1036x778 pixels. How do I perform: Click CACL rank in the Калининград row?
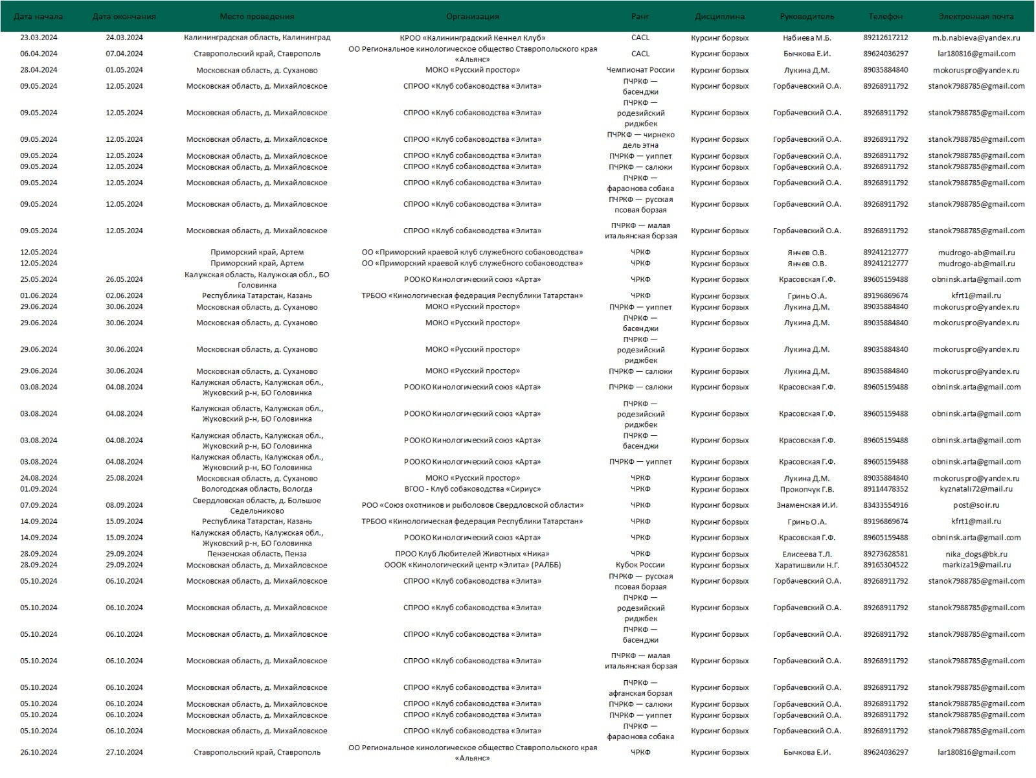click(640, 38)
